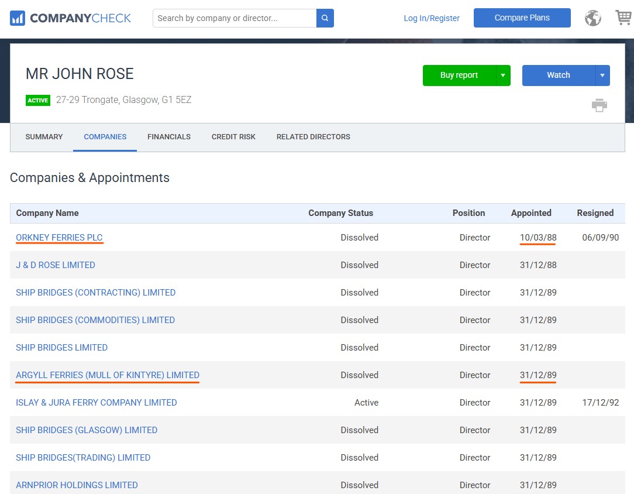Viewport: 634px width, 494px height.
Task: Open the Financials tab
Action: [x=169, y=137]
